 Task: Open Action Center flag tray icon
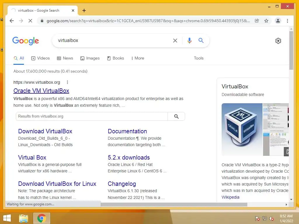[257, 218]
